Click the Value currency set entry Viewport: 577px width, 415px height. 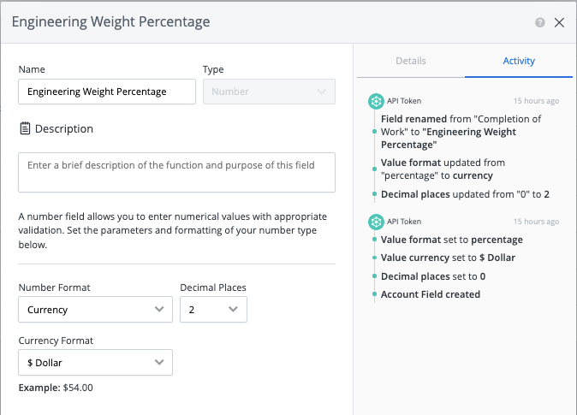click(x=449, y=258)
